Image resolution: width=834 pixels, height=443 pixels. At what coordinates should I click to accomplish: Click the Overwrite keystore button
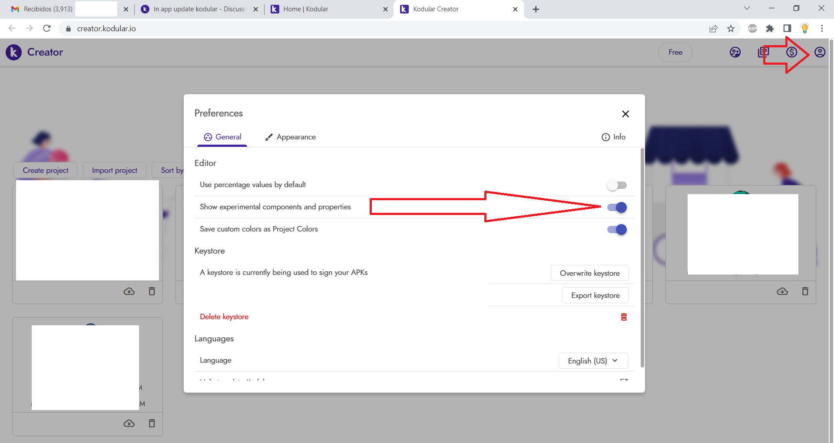point(589,273)
